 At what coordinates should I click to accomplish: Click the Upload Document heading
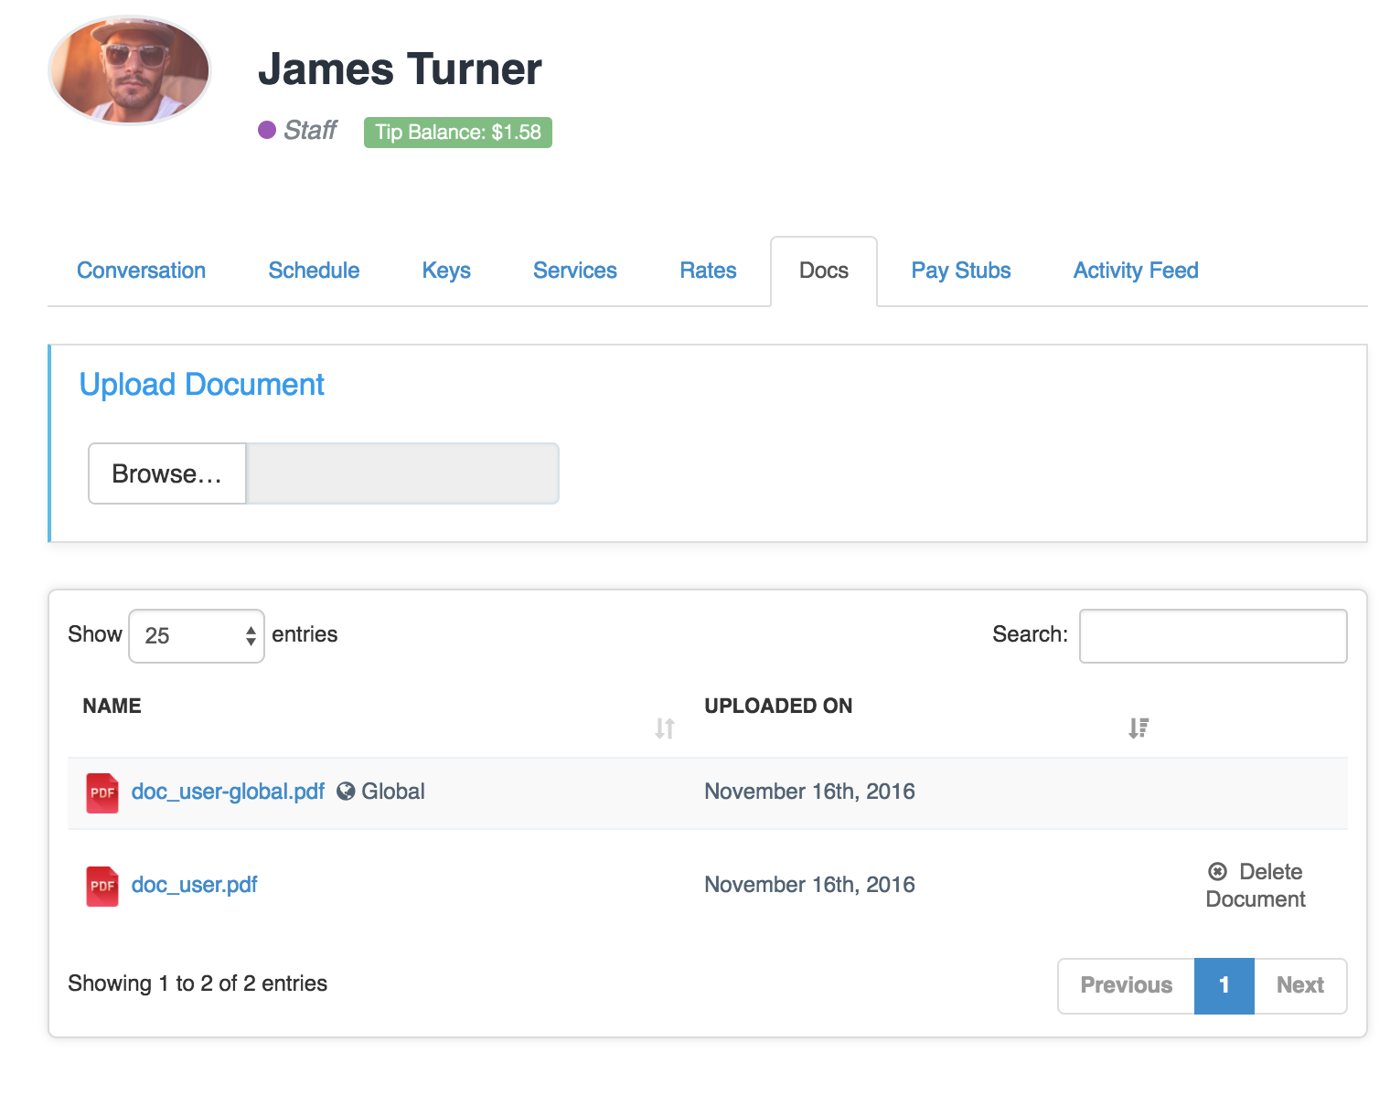coord(202,385)
